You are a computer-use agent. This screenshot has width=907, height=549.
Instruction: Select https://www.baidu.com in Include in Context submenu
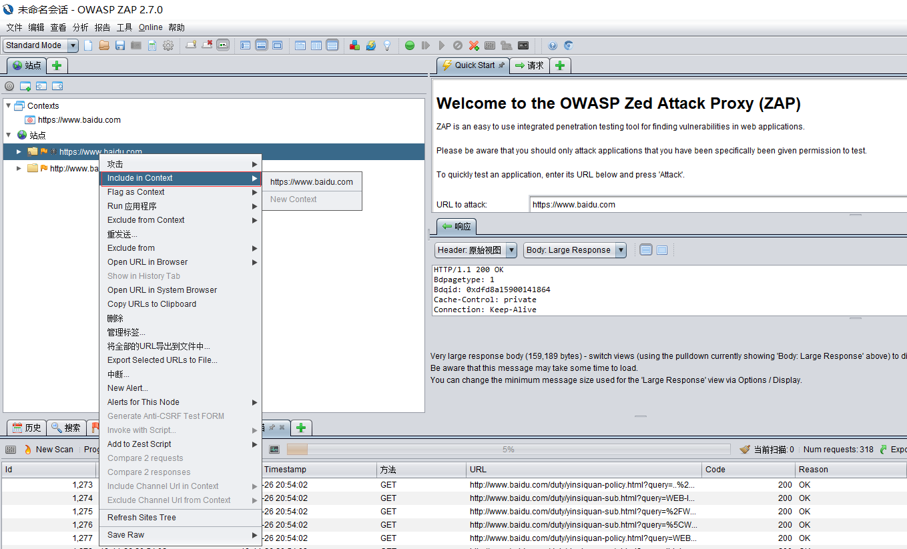coord(312,182)
